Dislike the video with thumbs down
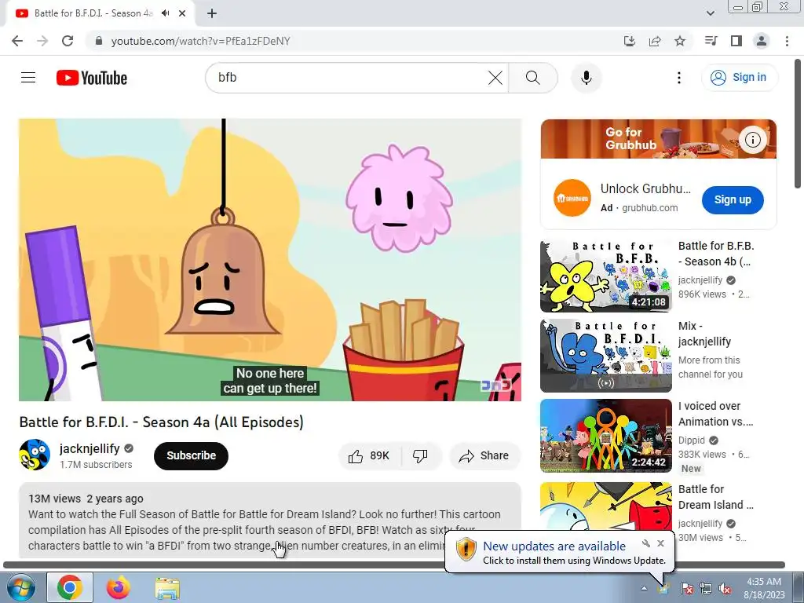This screenshot has width=804, height=603. click(x=421, y=456)
